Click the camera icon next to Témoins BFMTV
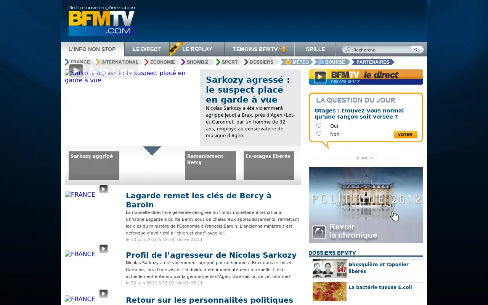Screen dimensions: 488x305 [x=283, y=49]
